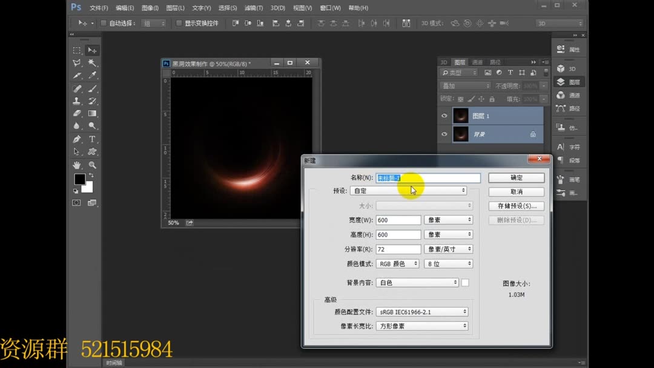Open the 背景内容 background contents dropdown

pos(418,282)
